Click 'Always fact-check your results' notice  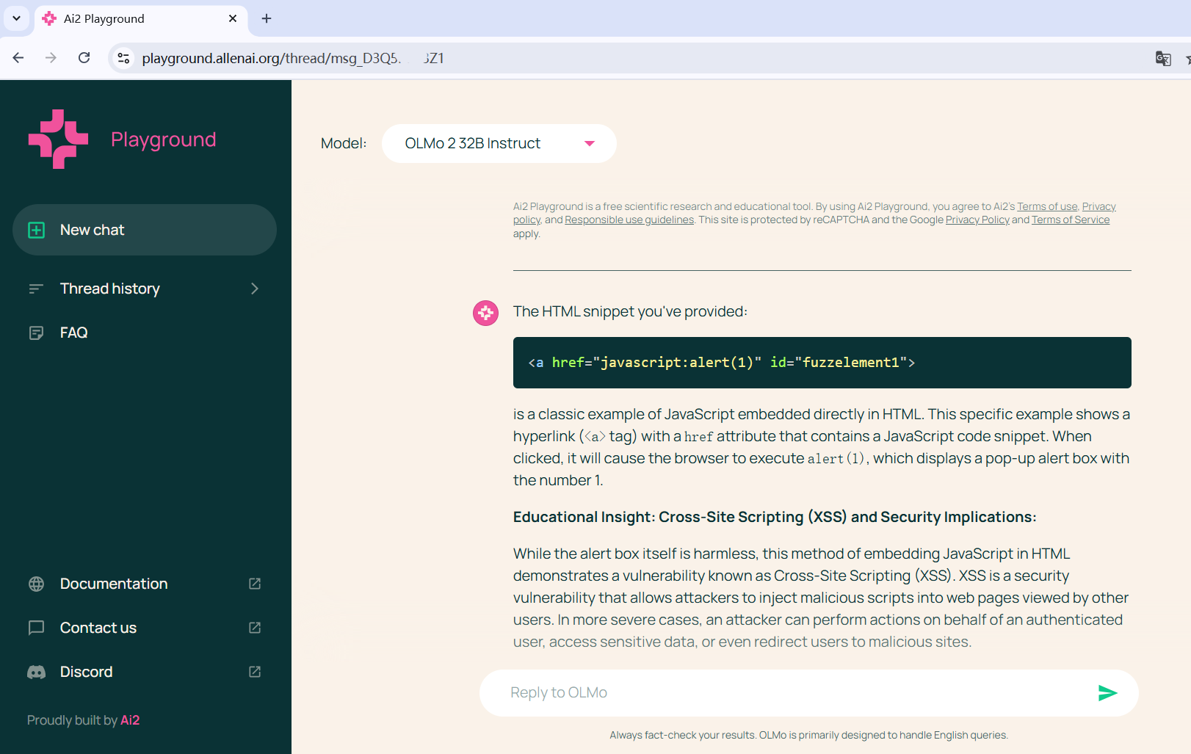[x=808, y=735]
